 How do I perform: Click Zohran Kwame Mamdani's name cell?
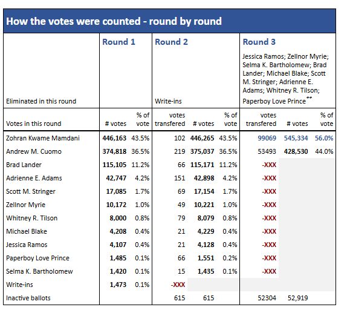click(43, 138)
